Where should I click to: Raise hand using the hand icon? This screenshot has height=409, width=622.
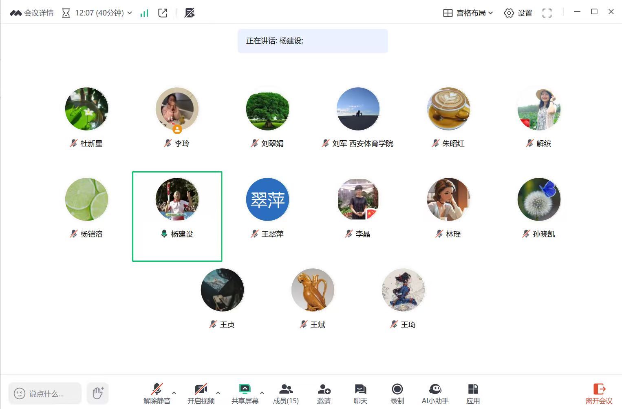[98, 393]
